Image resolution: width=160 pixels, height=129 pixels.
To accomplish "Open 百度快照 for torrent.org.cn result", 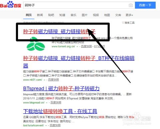I will pyautogui.click(x=86, y=46).
